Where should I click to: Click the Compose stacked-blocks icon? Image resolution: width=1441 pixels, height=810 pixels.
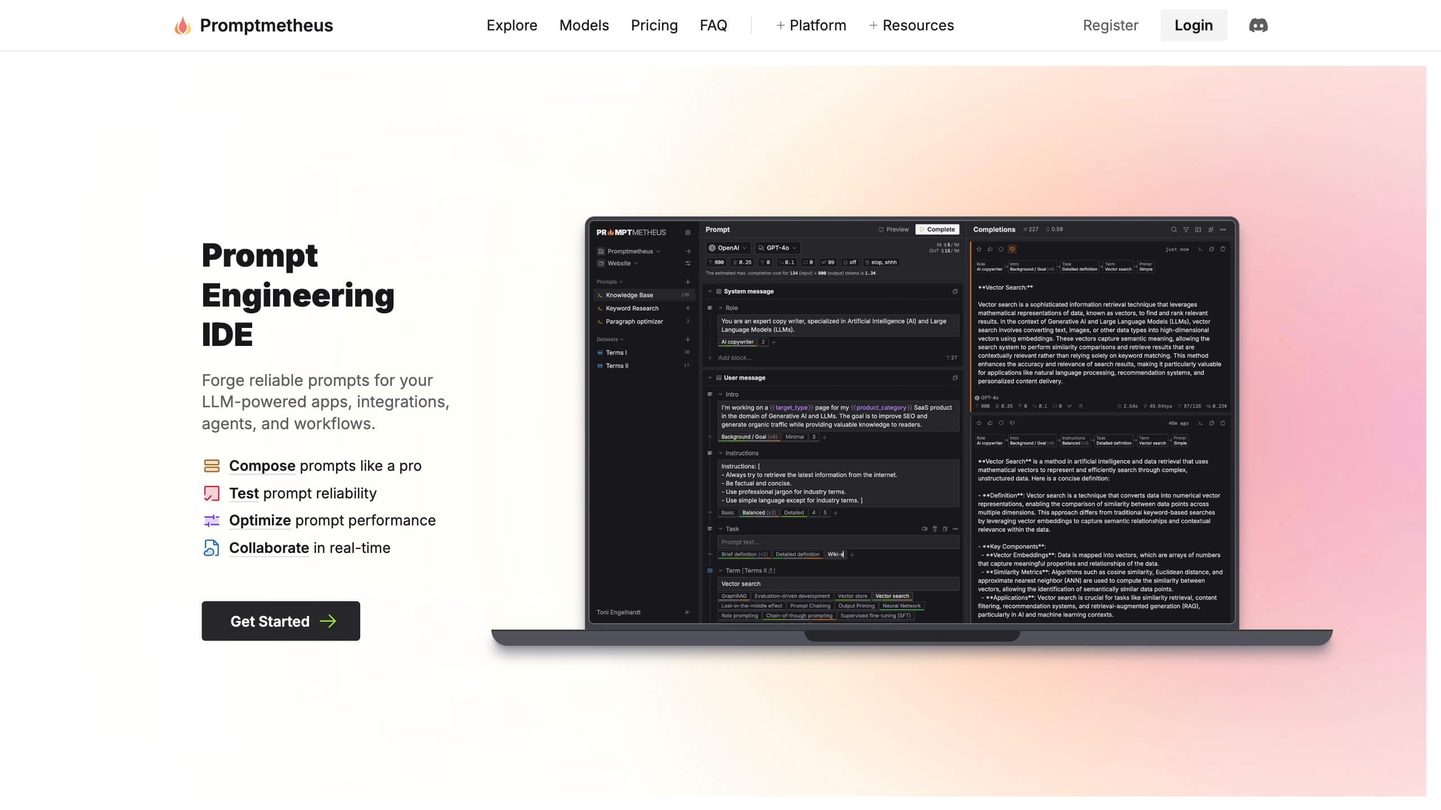[x=212, y=466]
